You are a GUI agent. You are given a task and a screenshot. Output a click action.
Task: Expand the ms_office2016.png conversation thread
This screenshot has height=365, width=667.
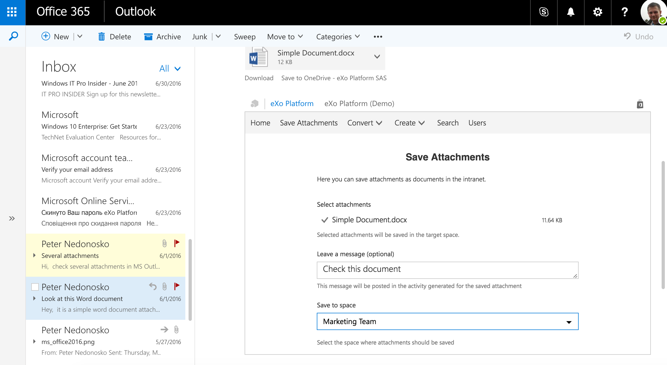point(34,341)
